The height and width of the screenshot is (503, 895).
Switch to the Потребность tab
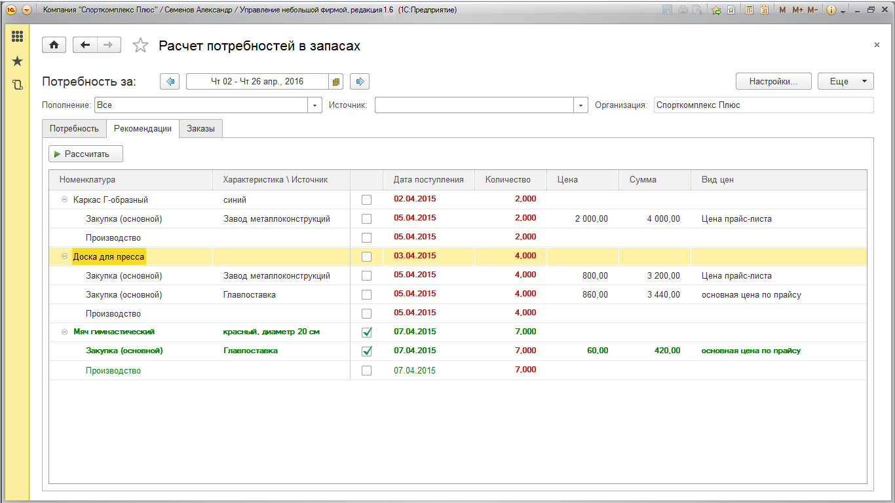click(x=74, y=128)
